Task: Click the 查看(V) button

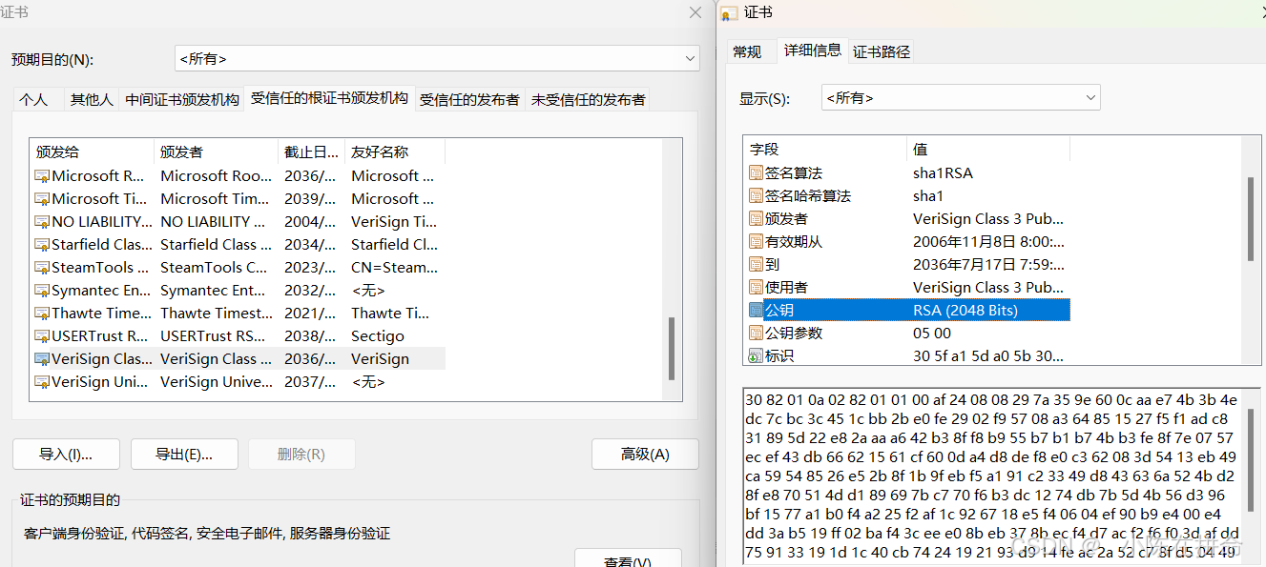Action: click(628, 560)
